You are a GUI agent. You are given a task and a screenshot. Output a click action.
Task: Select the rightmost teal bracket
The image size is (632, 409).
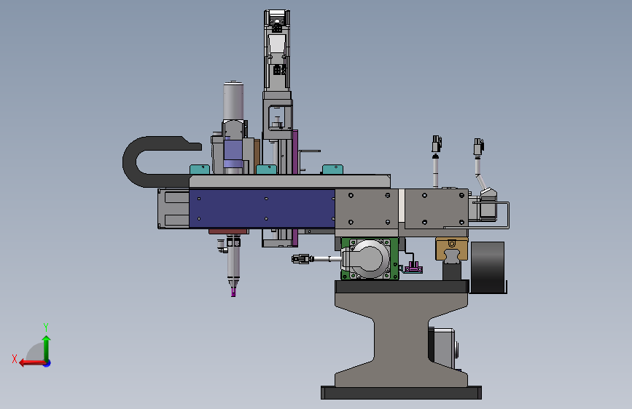pyautogui.click(x=332, y=169)
